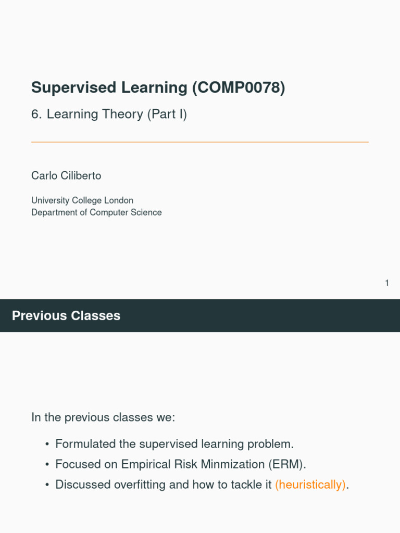Click "Department of Computer Science" line

click(96, 212)
